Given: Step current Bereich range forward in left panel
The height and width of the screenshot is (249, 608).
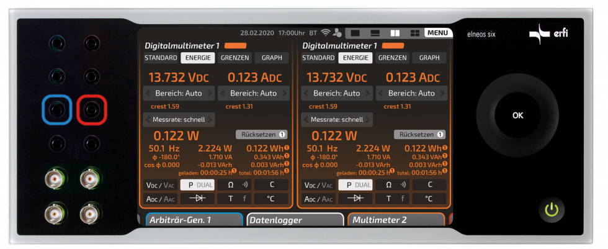Looking at the screenshot, I should tap(285, 93).
